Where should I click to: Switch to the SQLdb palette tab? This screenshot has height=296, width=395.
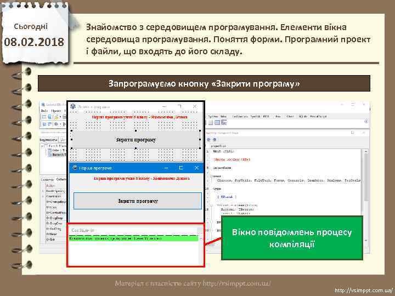point(303,116)
